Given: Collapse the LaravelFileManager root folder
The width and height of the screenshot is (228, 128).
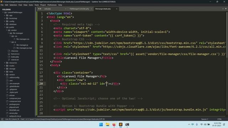Looking at the screenshot, I should coord(3,12).
